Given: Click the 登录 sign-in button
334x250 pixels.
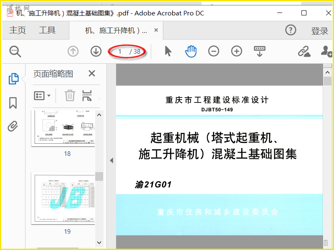Looking at the screenshot, I should [319, 31].
